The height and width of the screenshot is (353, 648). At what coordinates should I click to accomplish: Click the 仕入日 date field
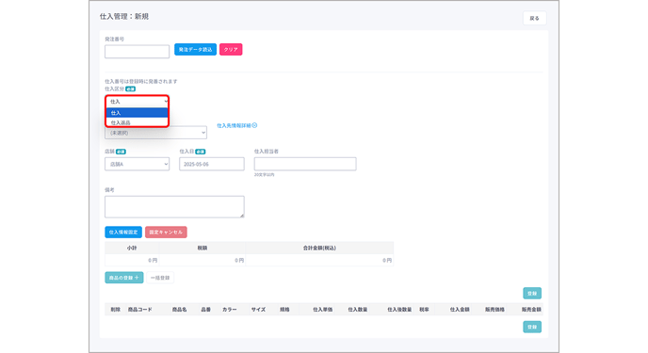[x=212, y=164]
